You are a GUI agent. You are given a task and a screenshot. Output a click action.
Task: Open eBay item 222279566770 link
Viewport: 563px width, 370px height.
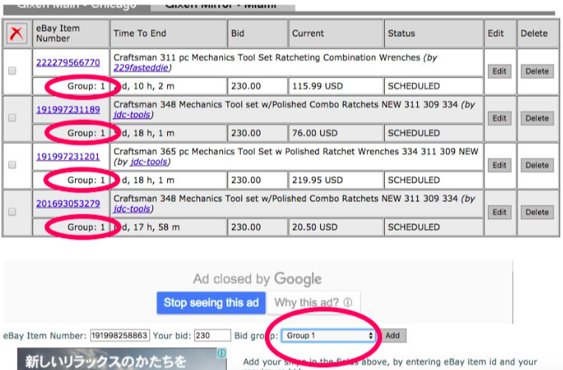point(68,63)
